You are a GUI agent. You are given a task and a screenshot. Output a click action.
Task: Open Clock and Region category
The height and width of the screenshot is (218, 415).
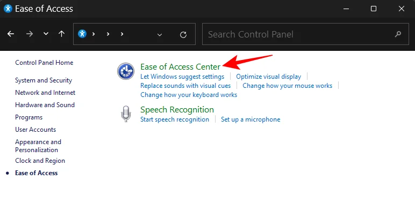[40, 161]
